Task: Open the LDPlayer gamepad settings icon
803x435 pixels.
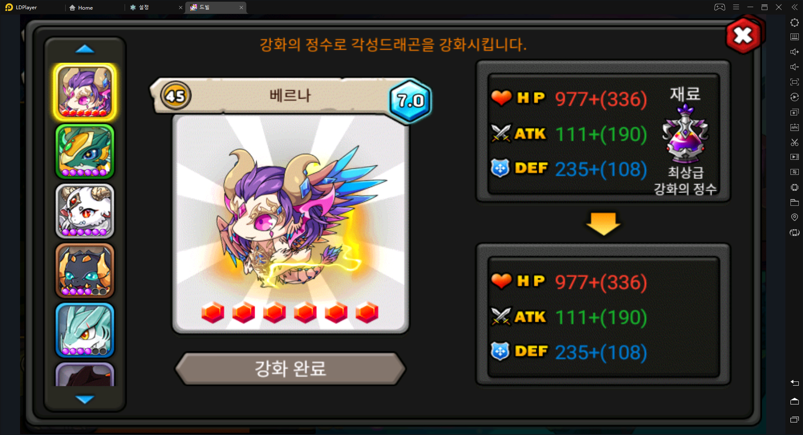Action: coord(720,7)
